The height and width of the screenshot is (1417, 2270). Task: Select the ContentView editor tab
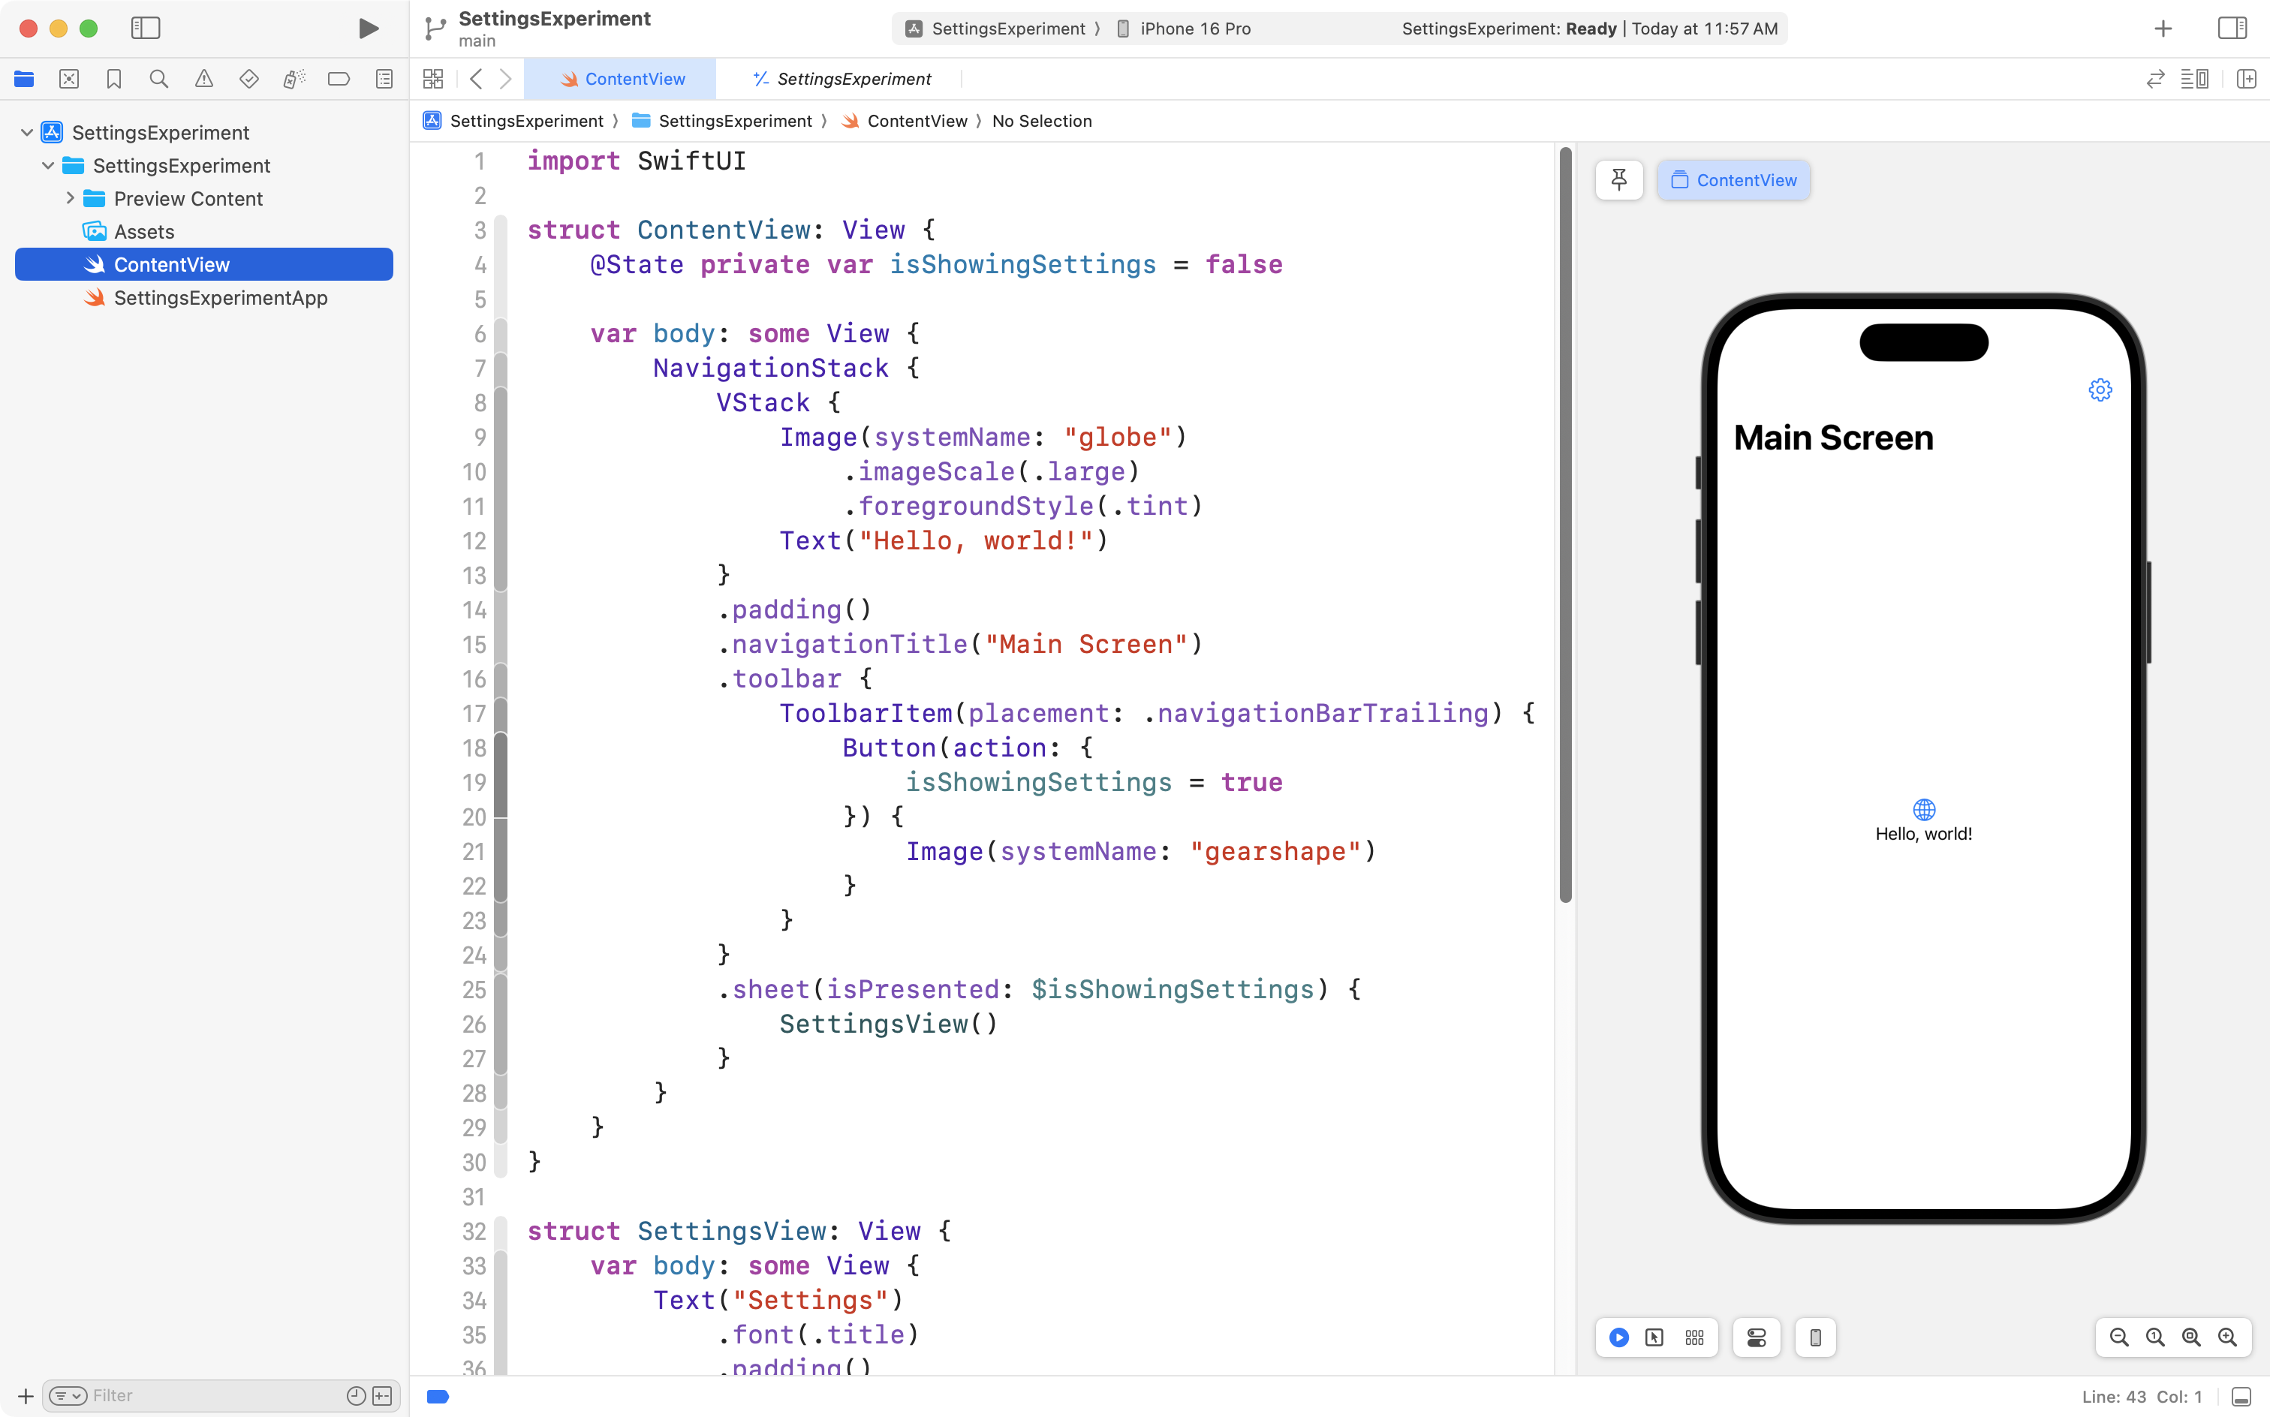pyautogui.click(x=622, y=79)
